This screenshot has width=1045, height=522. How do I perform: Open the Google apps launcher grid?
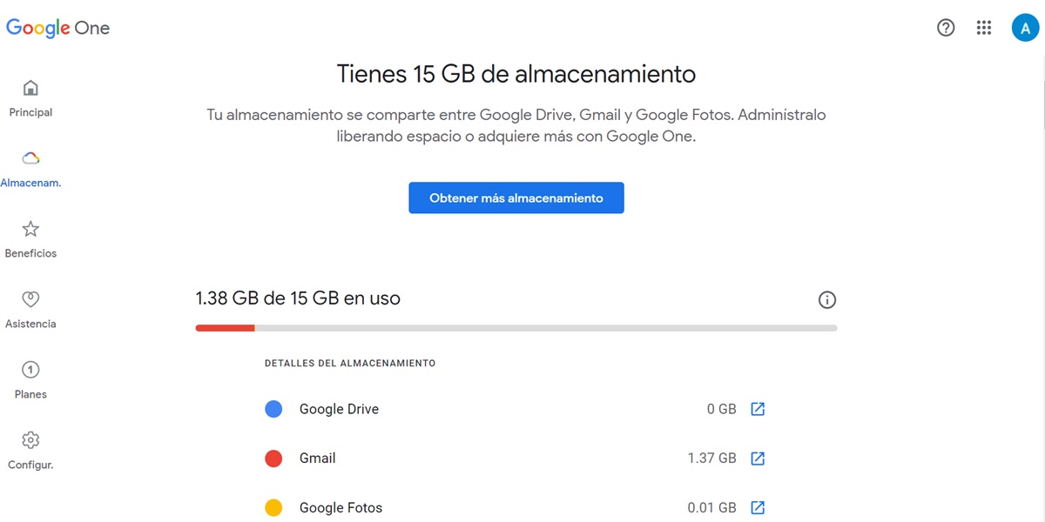[984, 28]
